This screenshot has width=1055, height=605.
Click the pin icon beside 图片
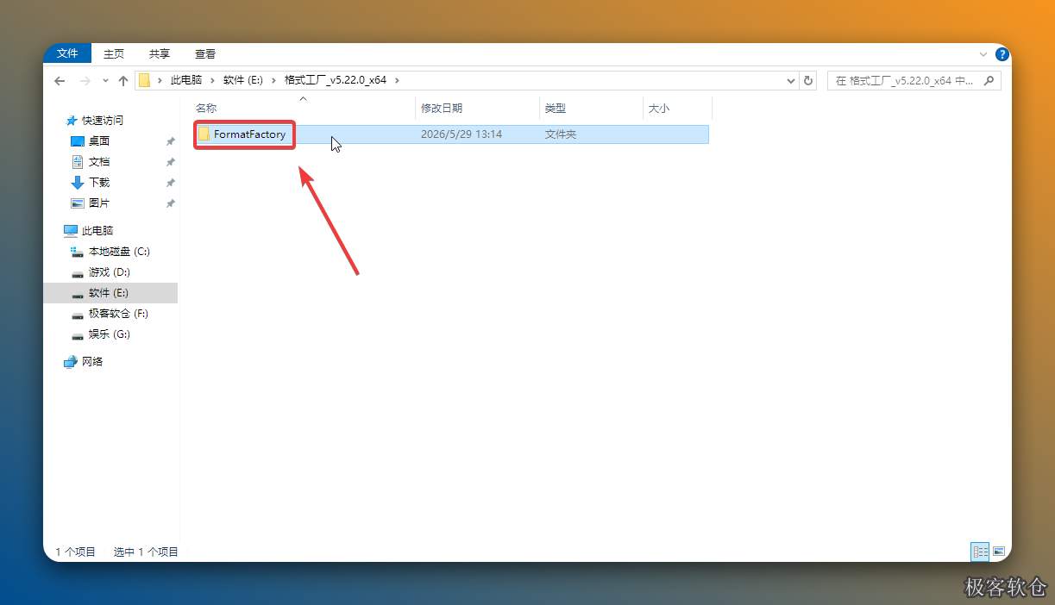click(x=170, y=203)
